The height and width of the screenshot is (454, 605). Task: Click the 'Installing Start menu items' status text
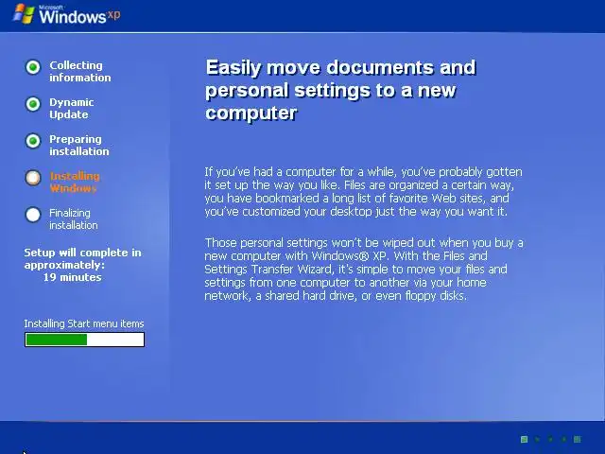84,323
